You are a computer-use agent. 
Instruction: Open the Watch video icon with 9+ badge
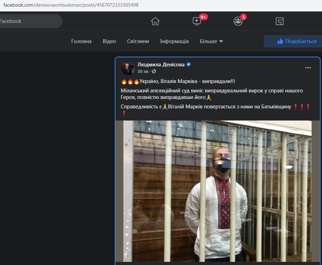197,21
